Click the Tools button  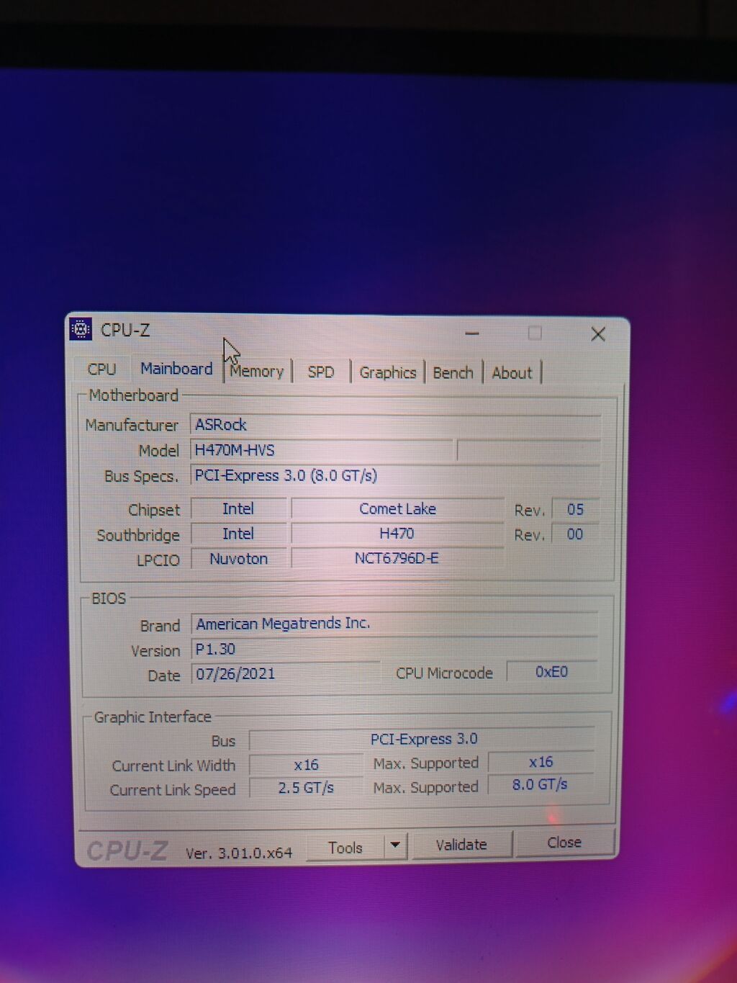coord(345,848)
